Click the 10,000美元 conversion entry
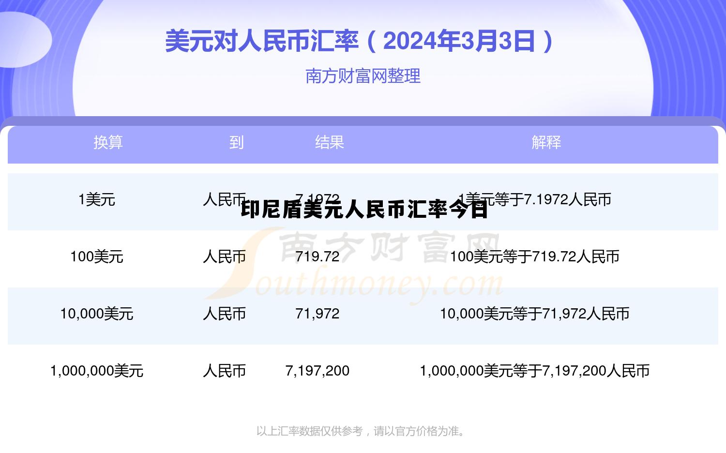726x453 pixels. tap(97, 314)
